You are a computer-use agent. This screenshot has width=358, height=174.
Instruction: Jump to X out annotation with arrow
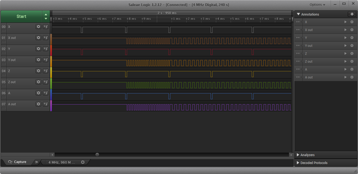pyautogui.click(x=345, y=30)
